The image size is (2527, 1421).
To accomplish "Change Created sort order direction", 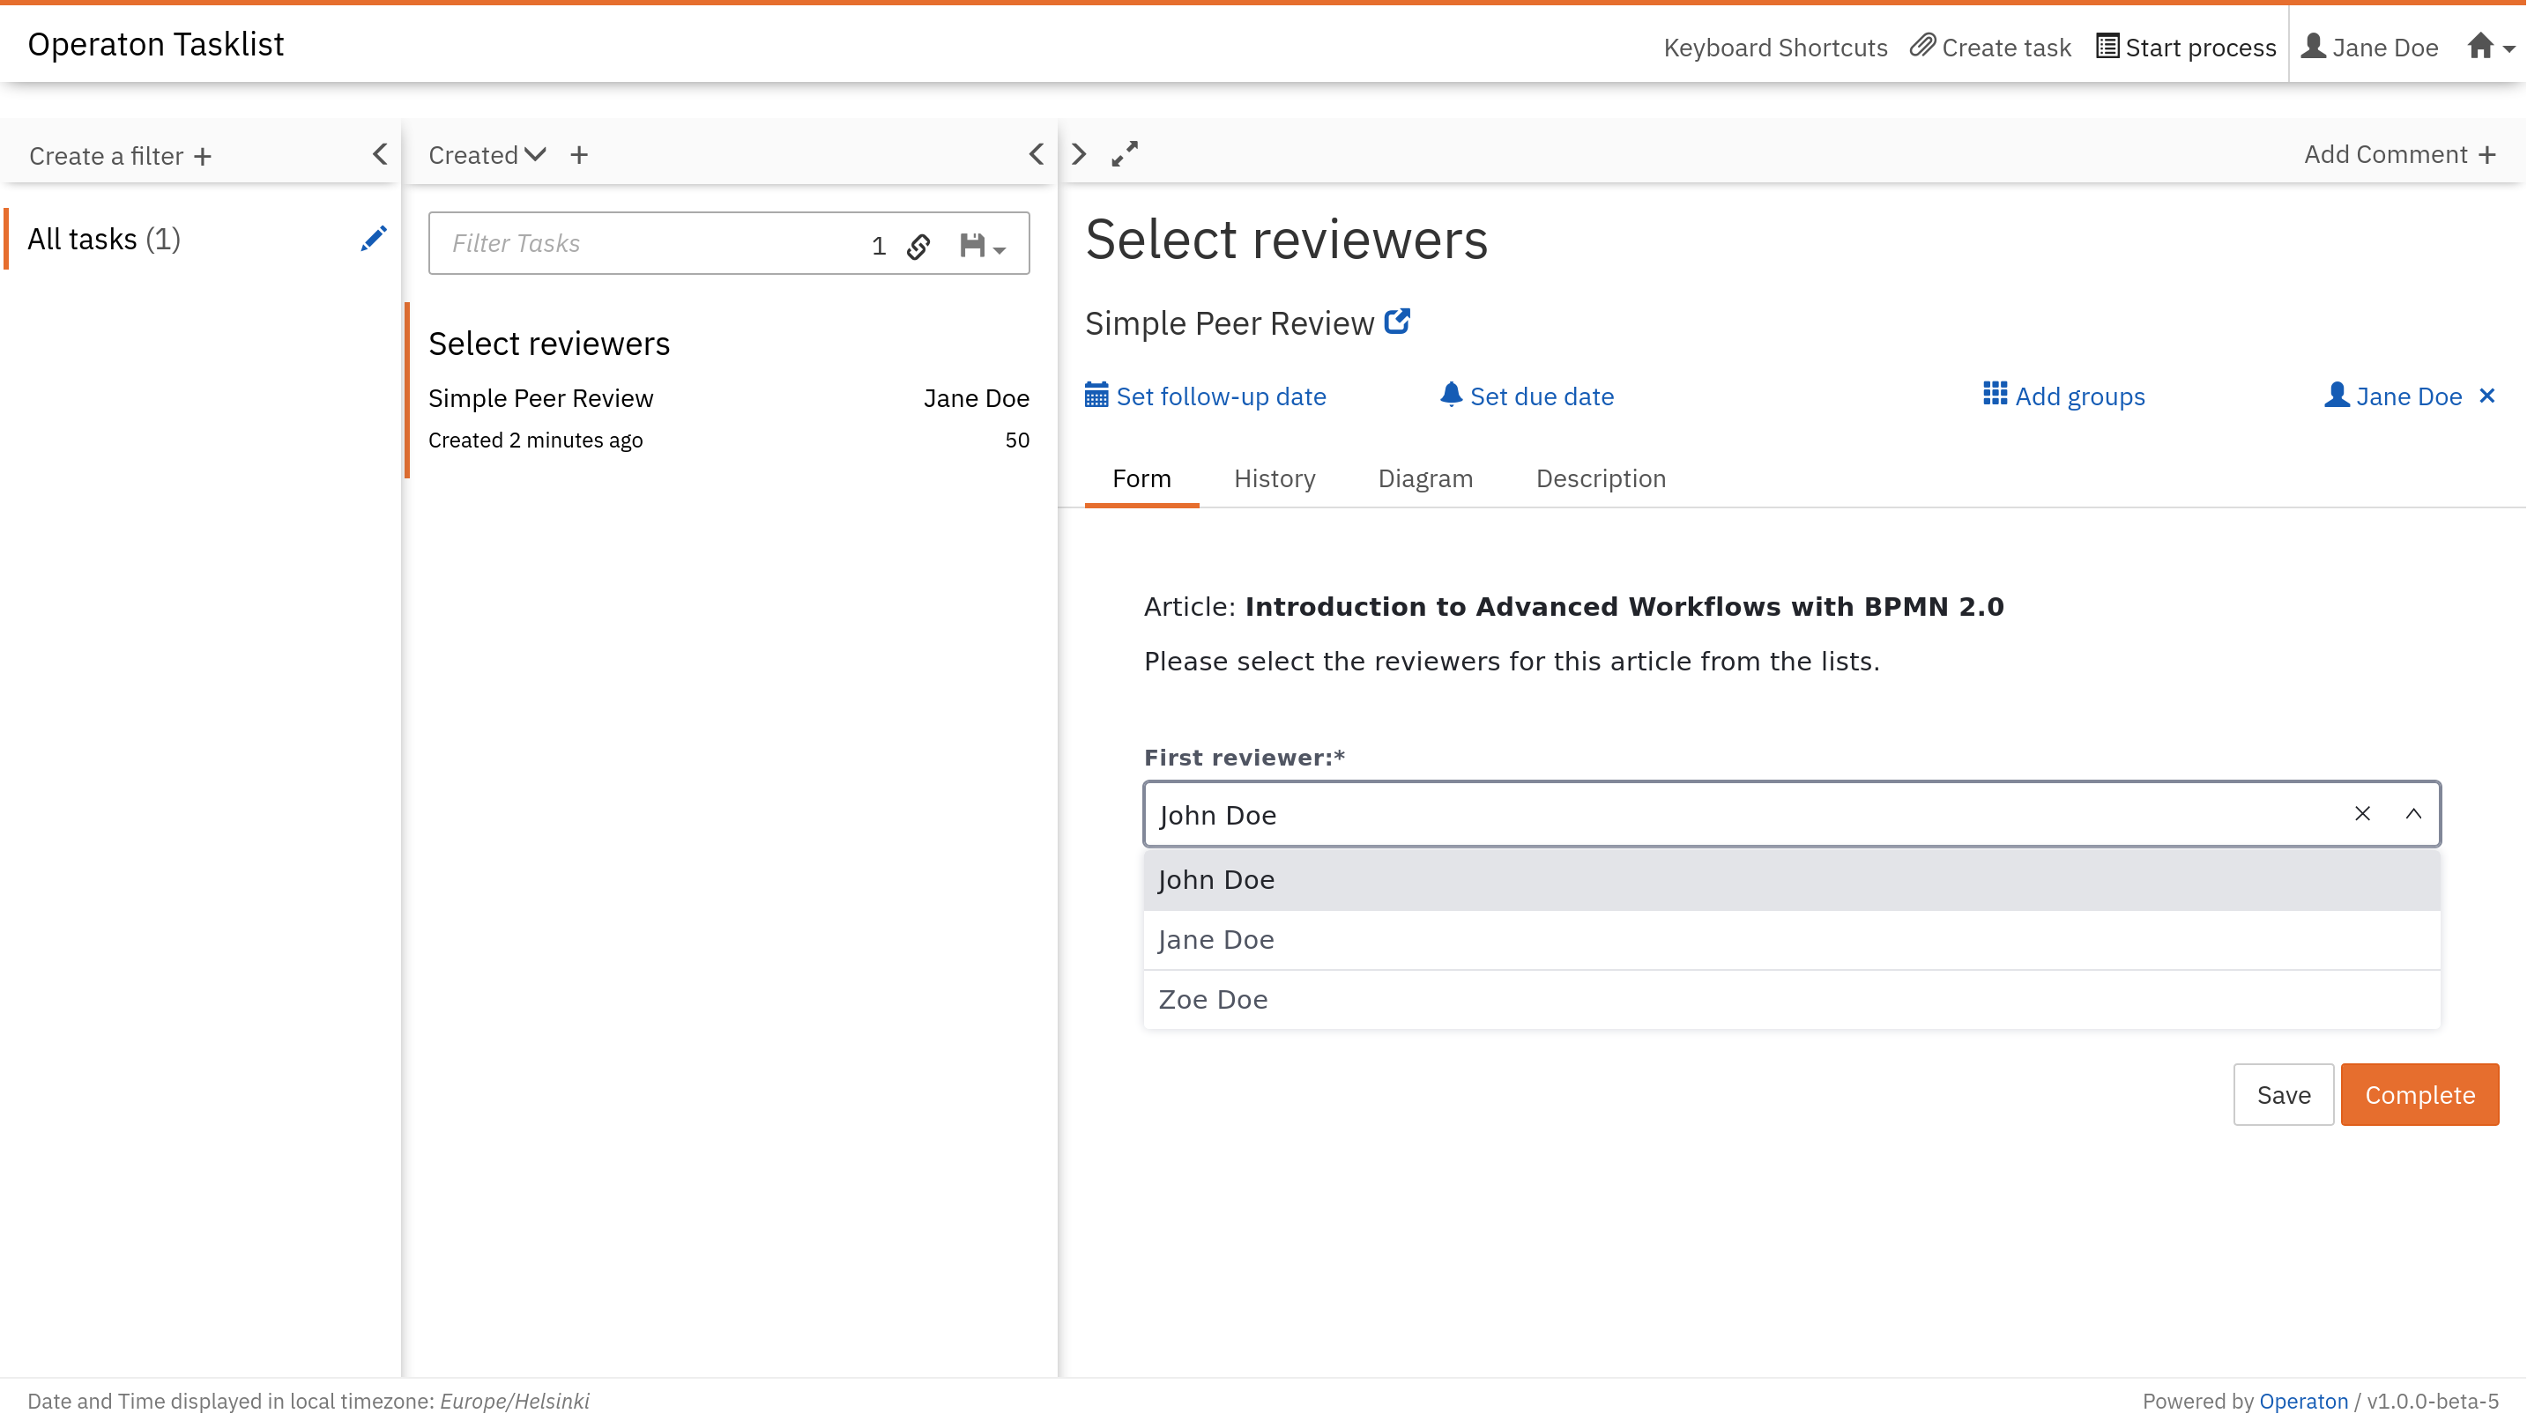I will click(535, 155).
